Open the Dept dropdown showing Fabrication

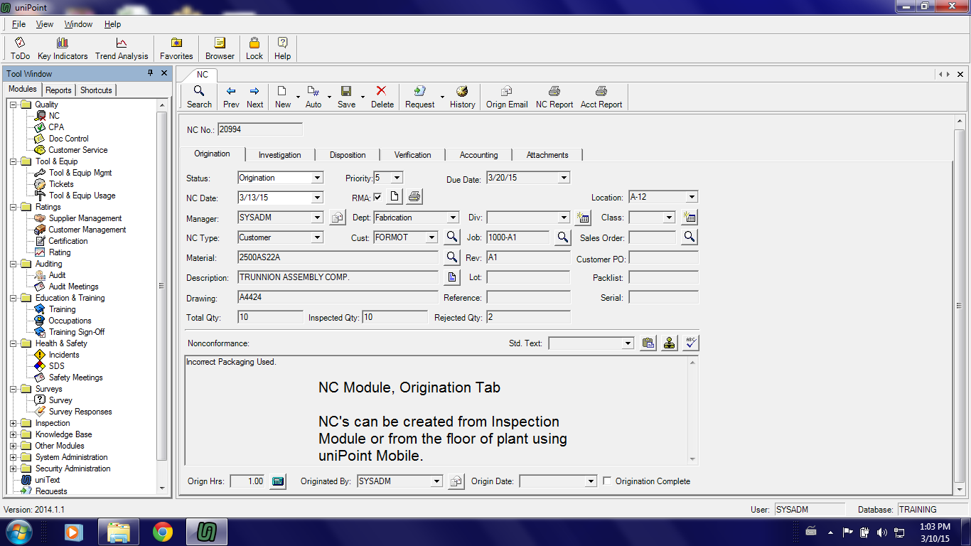[x=453, y=218]
